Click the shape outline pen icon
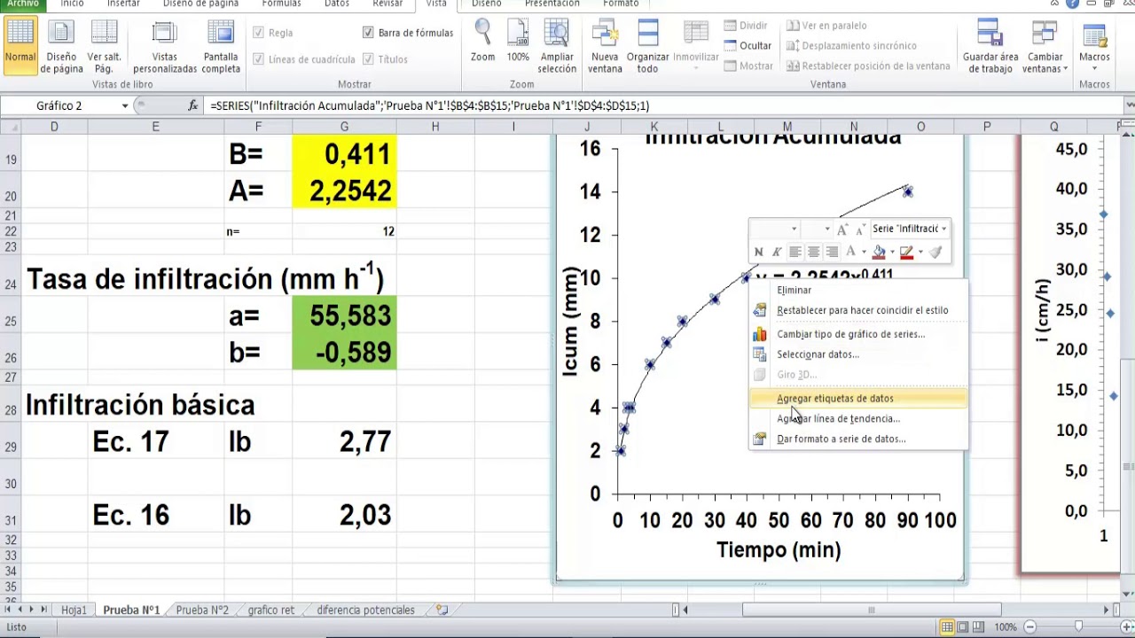 click(x=906, y=253)
